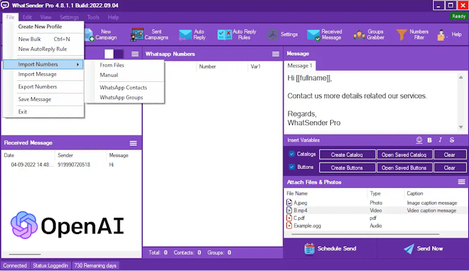Click Open Saved Catalog button

[x=404, y=155]
